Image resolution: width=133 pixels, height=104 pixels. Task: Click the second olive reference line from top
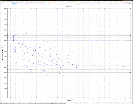69,35
